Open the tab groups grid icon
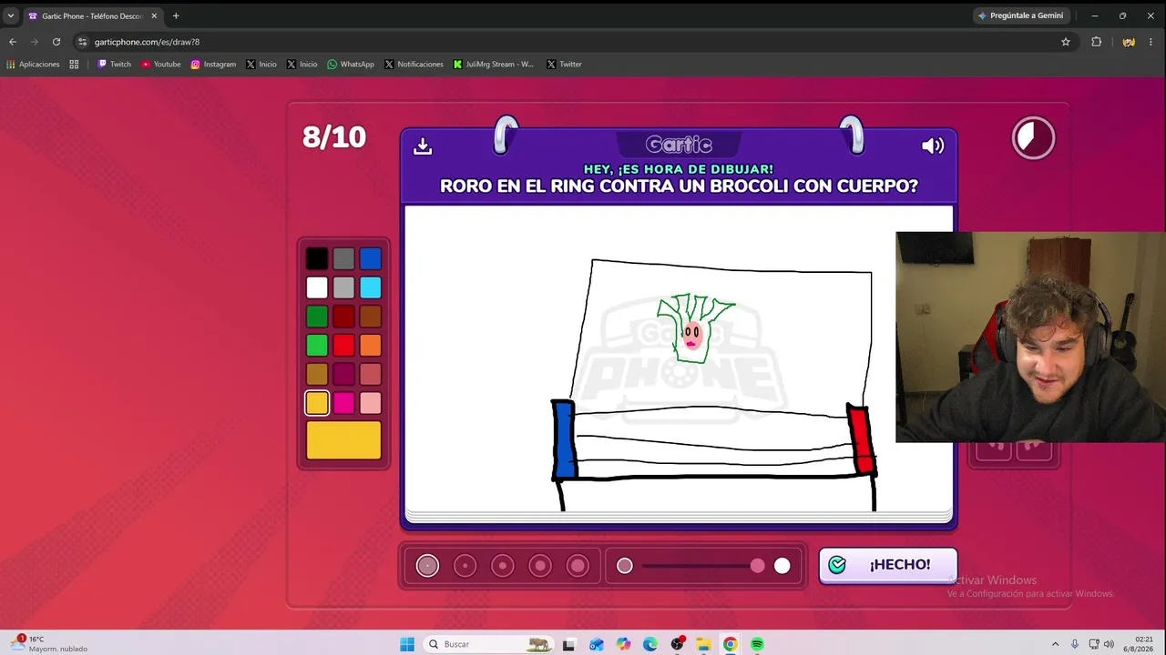Image resolution: width=1166 pixels, height=655 pixels. pyautogui.click(x=74, y=65)
